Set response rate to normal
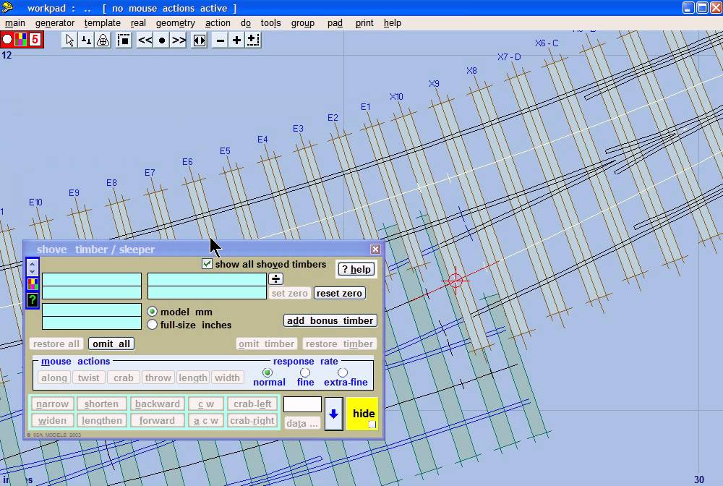The width and height of the screenshot is (723, 486). pos(268,372)
